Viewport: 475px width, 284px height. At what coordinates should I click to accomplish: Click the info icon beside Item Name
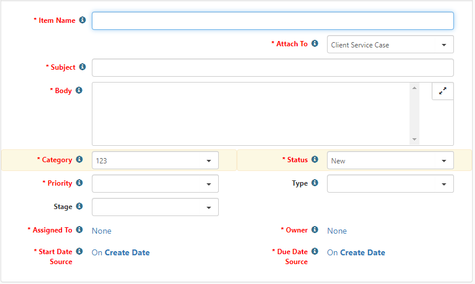[82, 20]
